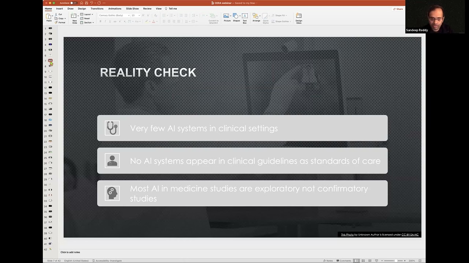Click the Redo icon in title bar
469x263 pixels.
99,3
